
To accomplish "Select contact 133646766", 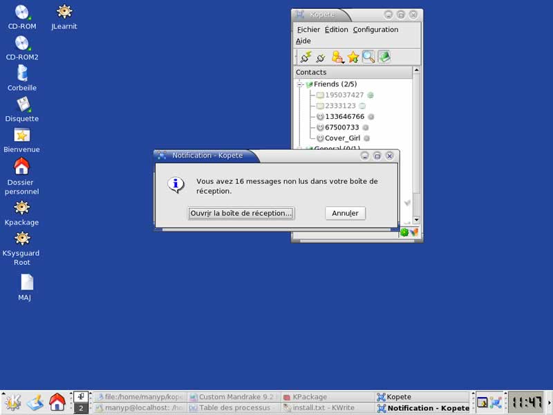I will pos(344,116).
